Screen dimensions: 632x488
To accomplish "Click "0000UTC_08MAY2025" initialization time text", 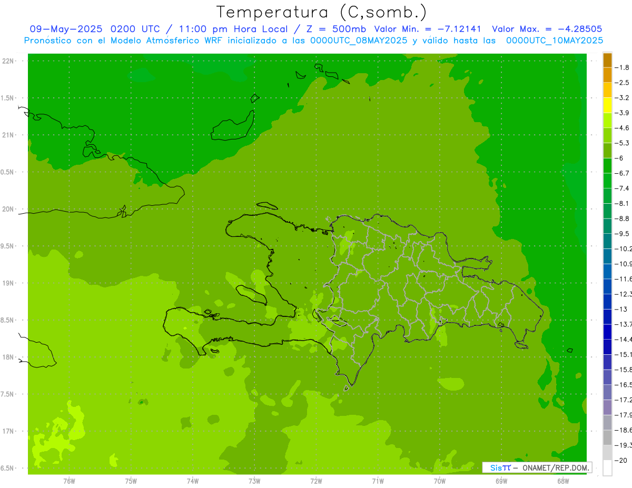I will pos(358,40).
